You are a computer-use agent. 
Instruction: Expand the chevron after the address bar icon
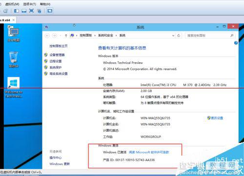(77, 35)
